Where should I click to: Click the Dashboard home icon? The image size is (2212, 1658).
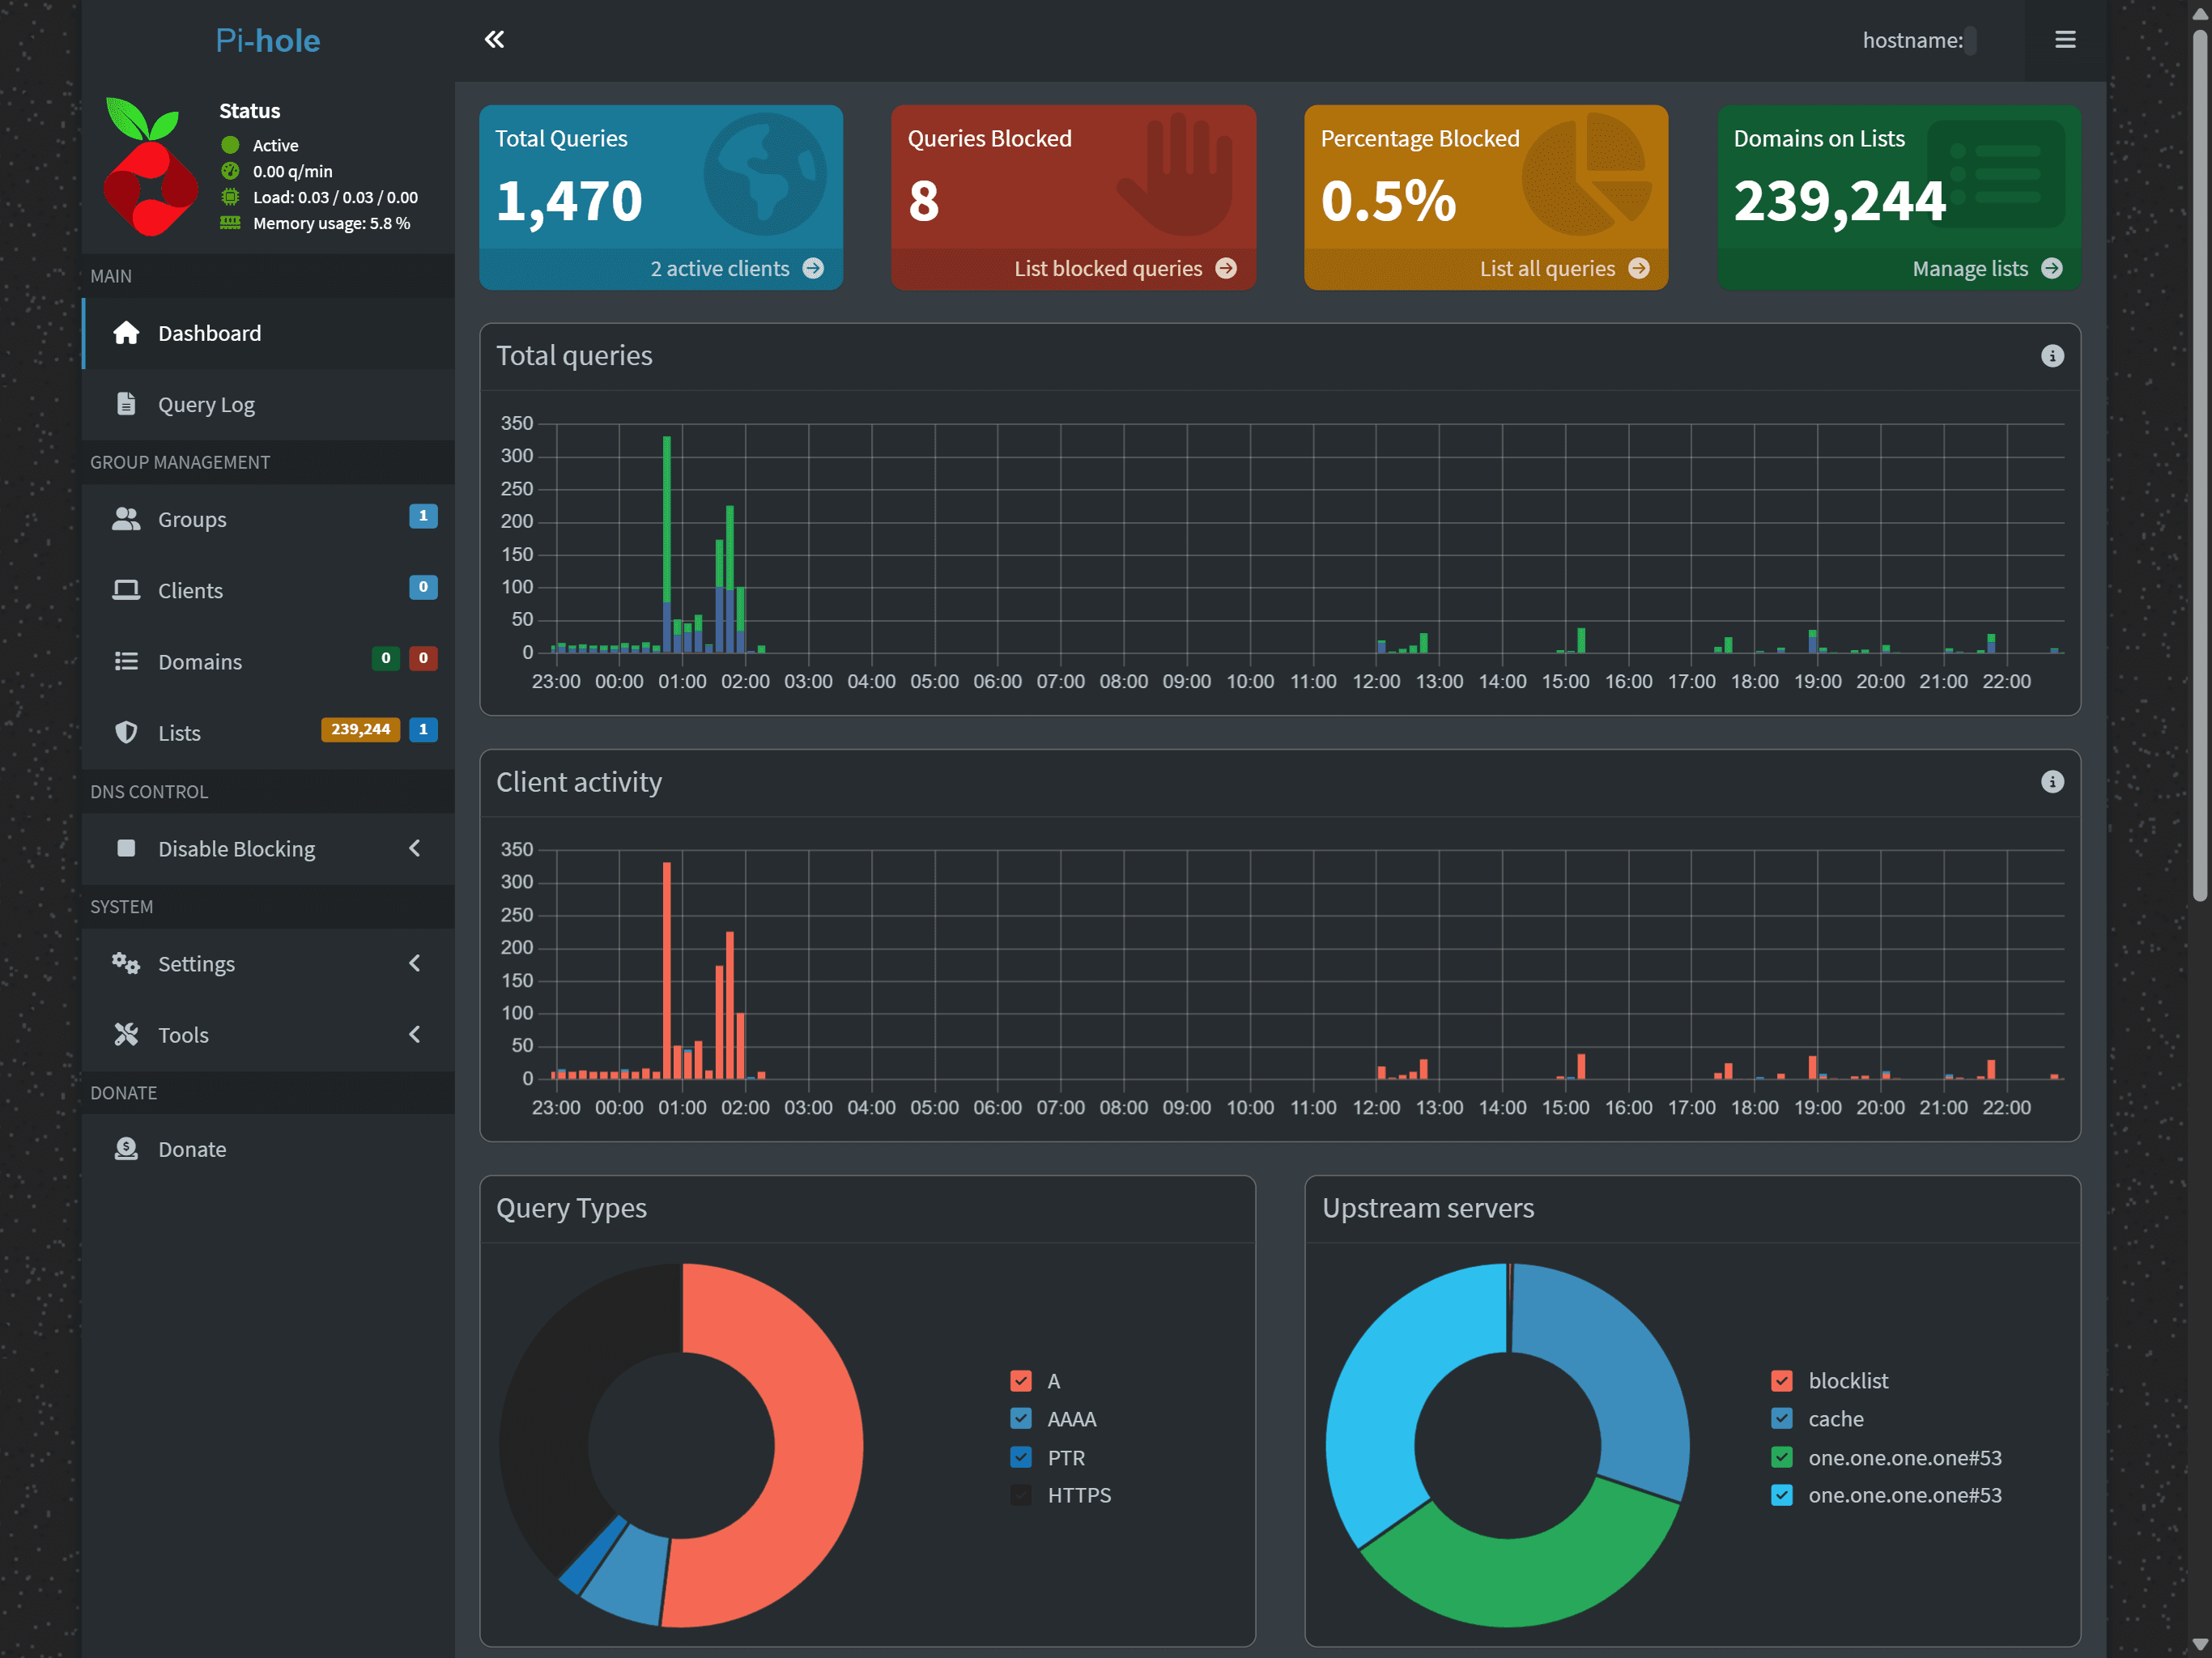coord(126,333)
